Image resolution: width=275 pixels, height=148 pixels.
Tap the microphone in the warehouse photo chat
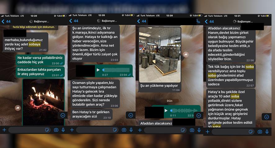pyautogui.click(x=199, y=130)
